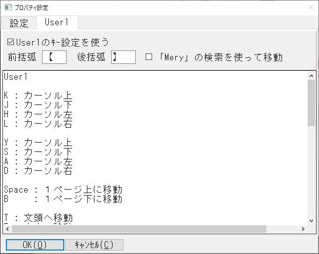Place cursor on the 'K : カーソル上' line
Viewport: 319px width, 254px height.
[x=38, y=96]
